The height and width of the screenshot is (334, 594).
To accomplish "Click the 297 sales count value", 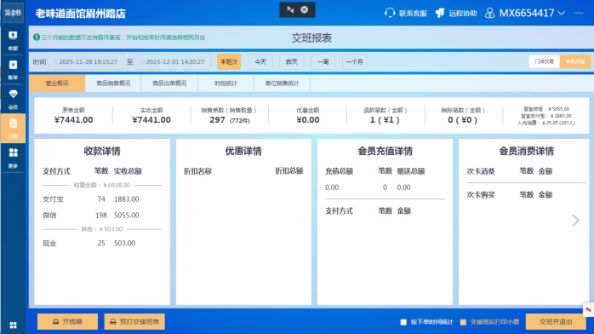I will tap(218, 120).
